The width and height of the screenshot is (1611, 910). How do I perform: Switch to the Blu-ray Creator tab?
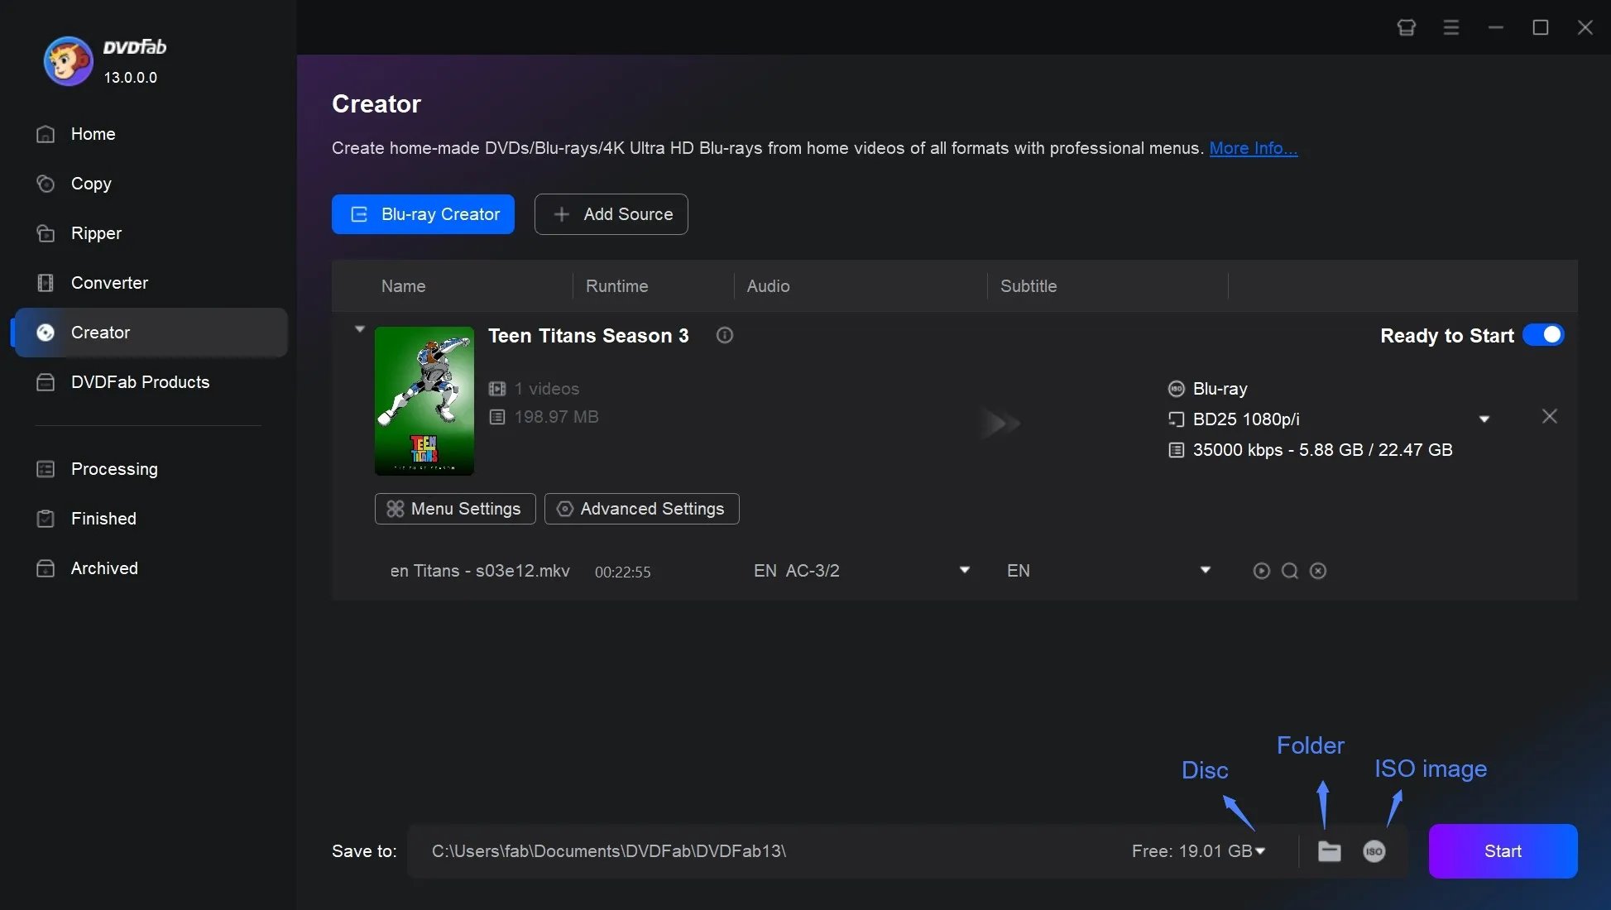tap(422, 214)
